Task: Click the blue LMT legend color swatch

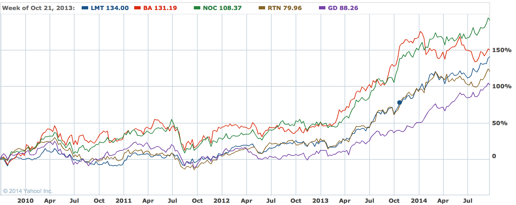Action: pyautogui.click(x=85, y=8)
